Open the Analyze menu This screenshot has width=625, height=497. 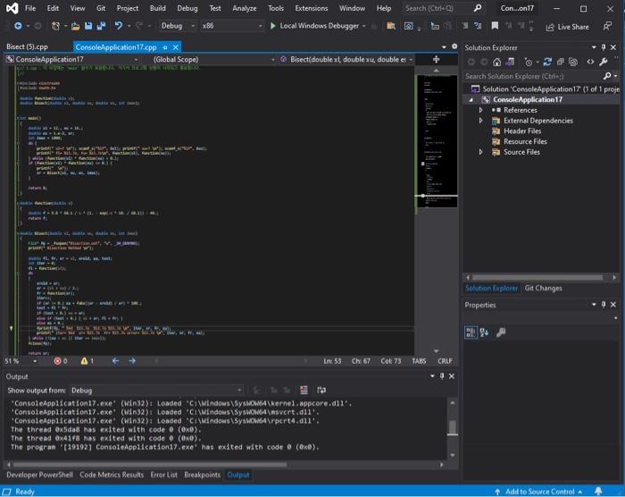click(245, 8)
